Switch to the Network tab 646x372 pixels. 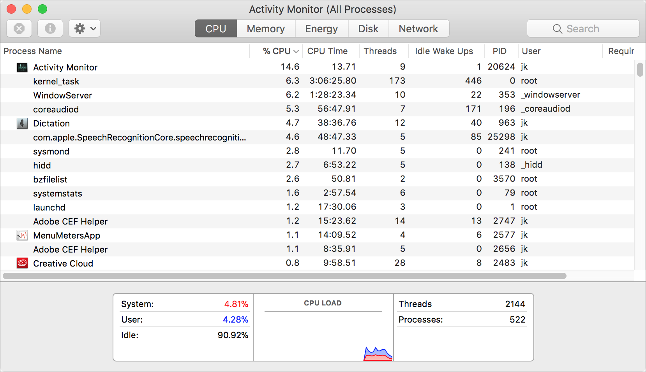coord(419,28)
